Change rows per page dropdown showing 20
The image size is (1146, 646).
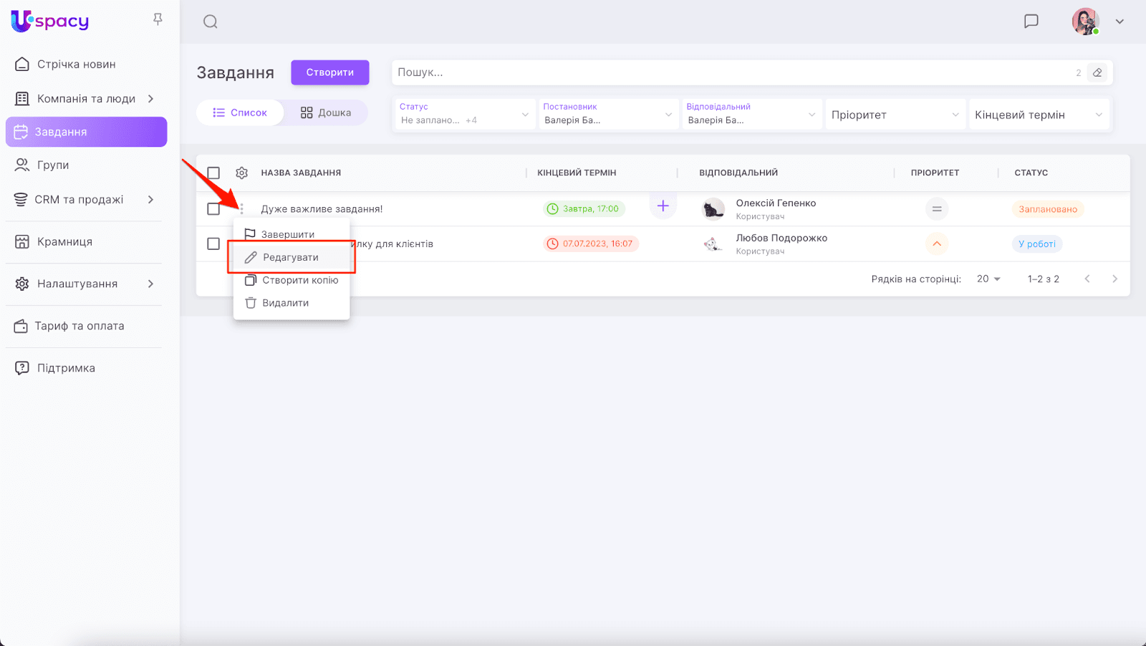988,279
